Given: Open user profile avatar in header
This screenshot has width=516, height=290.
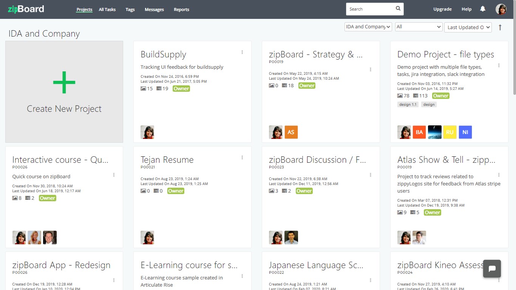Looking at the screenshot, I should point(501,9).
